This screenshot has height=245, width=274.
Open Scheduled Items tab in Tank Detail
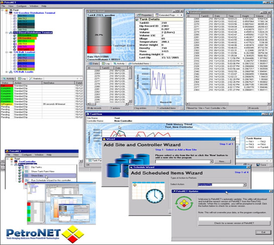click(139, 63)
